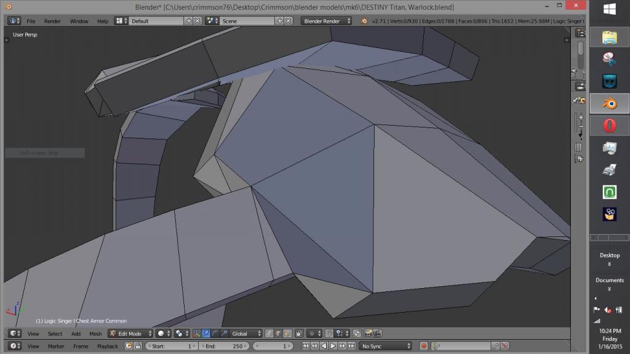This screenshot has width=630, height=354.
Task: Open Opera from the Windows sidebar
Action: (x=609, y=126)
